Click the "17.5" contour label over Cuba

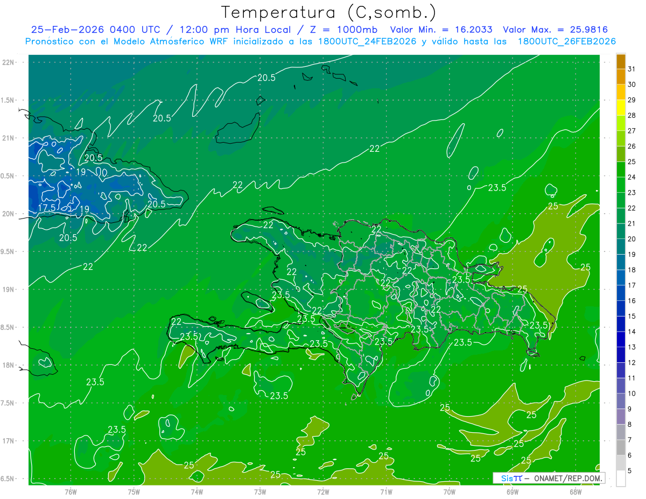coord(47,208)
